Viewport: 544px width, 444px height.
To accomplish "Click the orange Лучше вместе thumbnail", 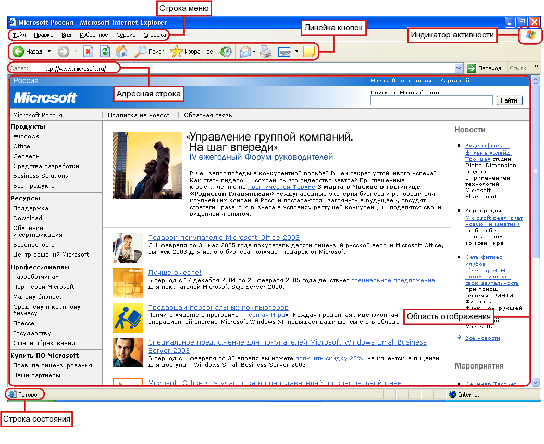I will [128, 283].
